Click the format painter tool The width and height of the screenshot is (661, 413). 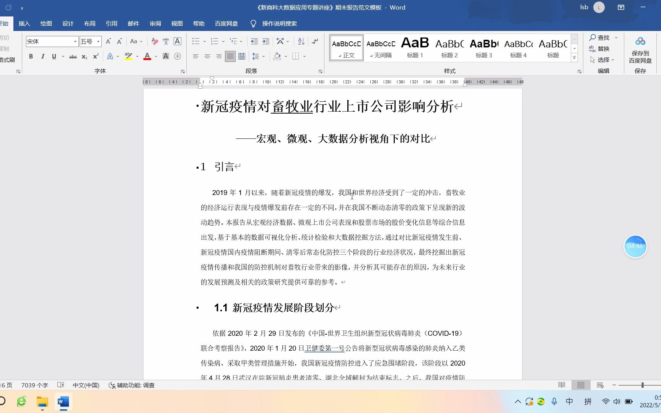[x=8, y=60]
